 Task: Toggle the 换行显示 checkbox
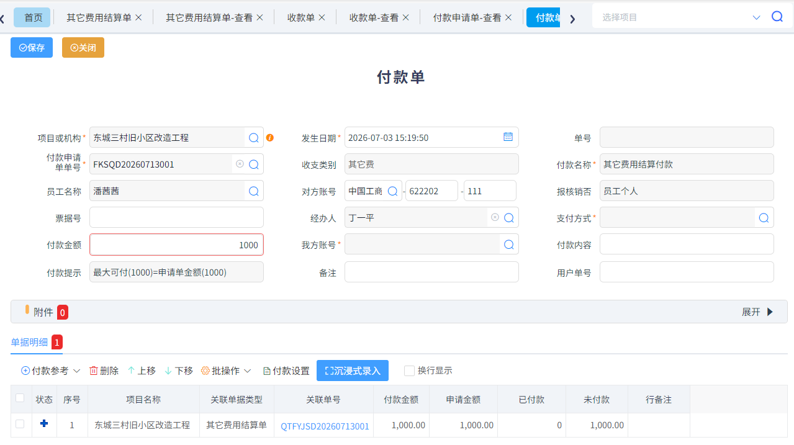coord(409,371)
